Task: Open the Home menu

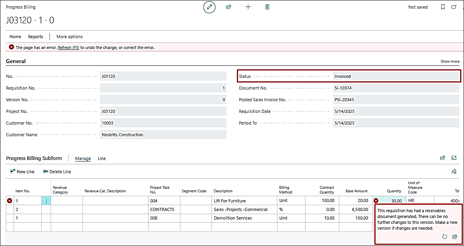Action: 15,37
